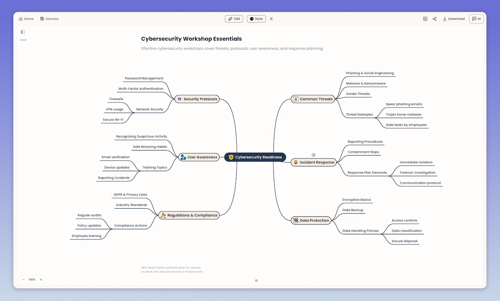Click the play presentation icon

coord(425,19)
